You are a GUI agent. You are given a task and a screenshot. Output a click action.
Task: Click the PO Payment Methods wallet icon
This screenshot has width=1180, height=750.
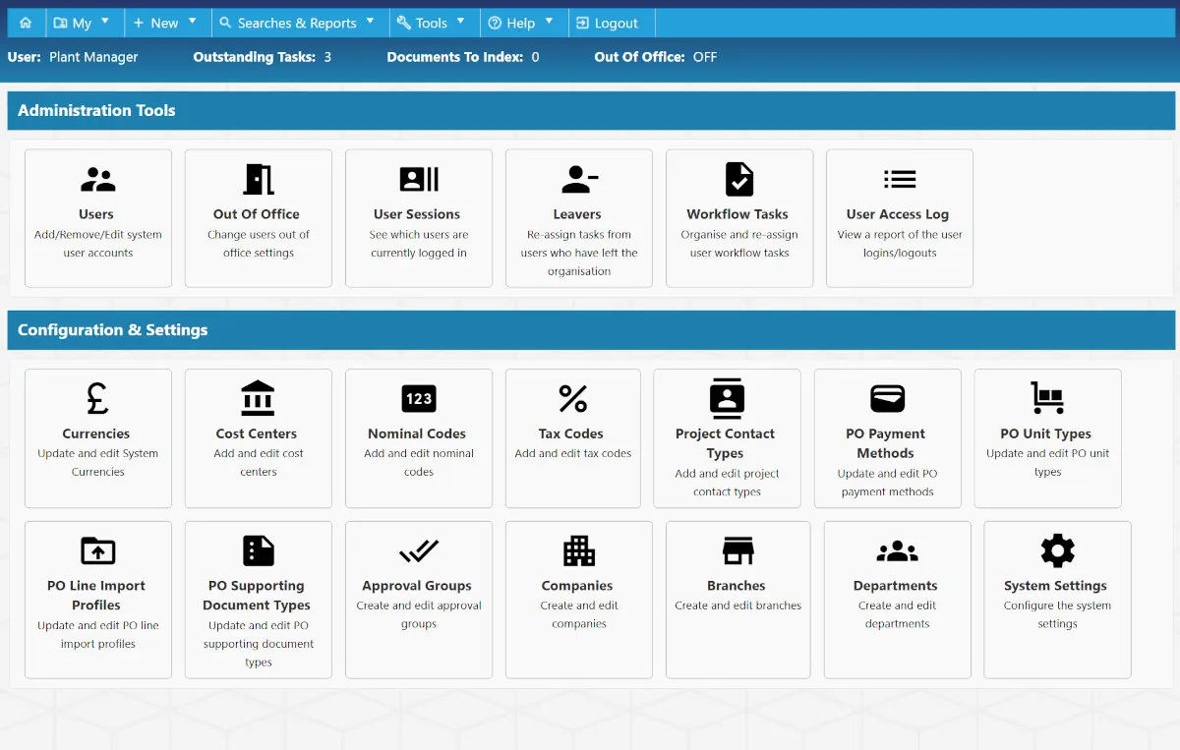pos(888,398)
